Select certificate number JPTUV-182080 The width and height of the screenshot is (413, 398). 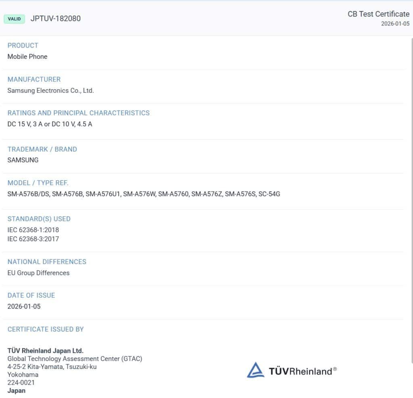coord(55,19)
